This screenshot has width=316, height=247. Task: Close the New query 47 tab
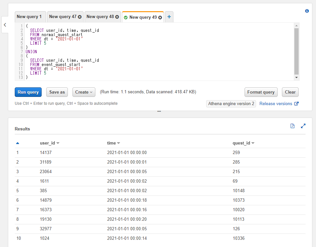80,17
